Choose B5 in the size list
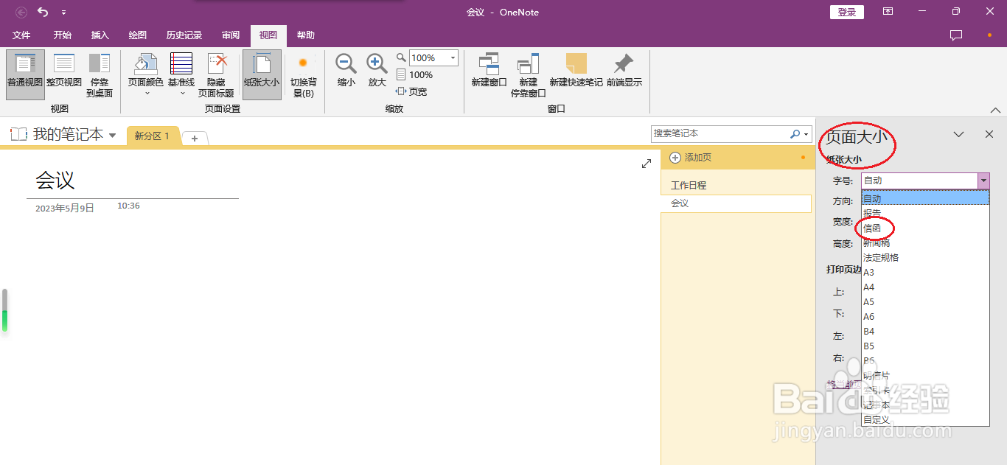The height and width of the screenshot is (465, 1007). click(x=925, y=346)
